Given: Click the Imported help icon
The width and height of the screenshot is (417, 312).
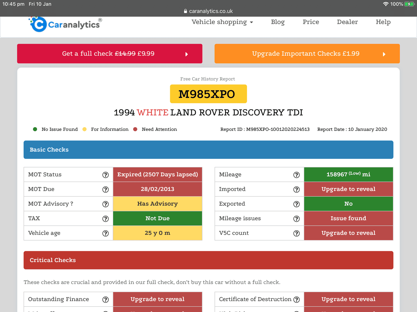Looking at the screenshot, I should (297, 189).
